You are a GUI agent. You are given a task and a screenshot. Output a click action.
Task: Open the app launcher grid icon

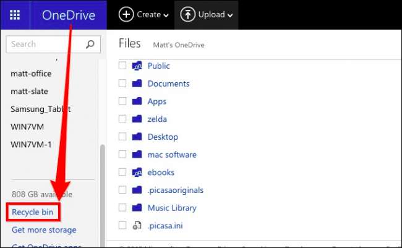click(x=15, y=15)
